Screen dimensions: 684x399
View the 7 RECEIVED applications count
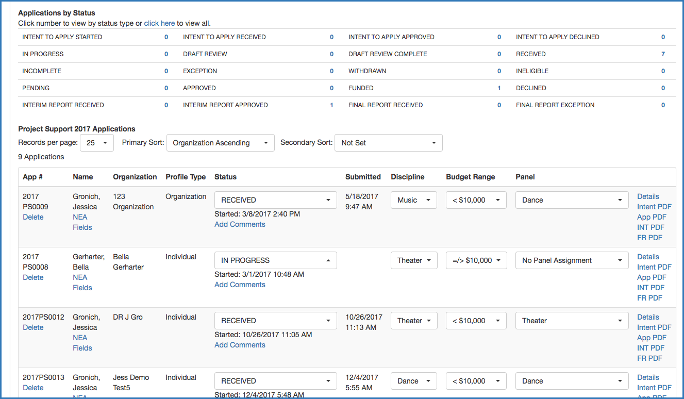[x=663, y=54]
